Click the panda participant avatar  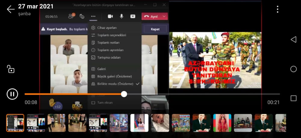click(77, 106)
